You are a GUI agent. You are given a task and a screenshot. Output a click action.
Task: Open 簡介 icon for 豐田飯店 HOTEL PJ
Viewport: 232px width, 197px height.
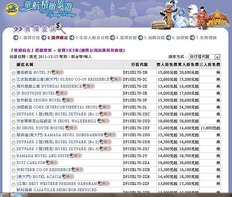(x=58, y=72)
